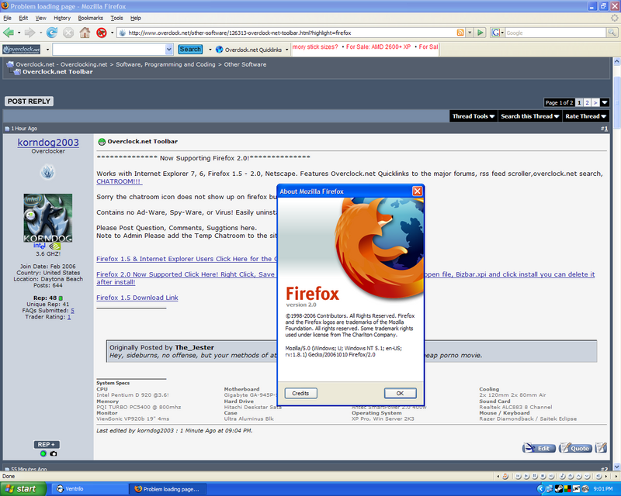Click the CHATROOM!!! link

(x=119, y=181)
